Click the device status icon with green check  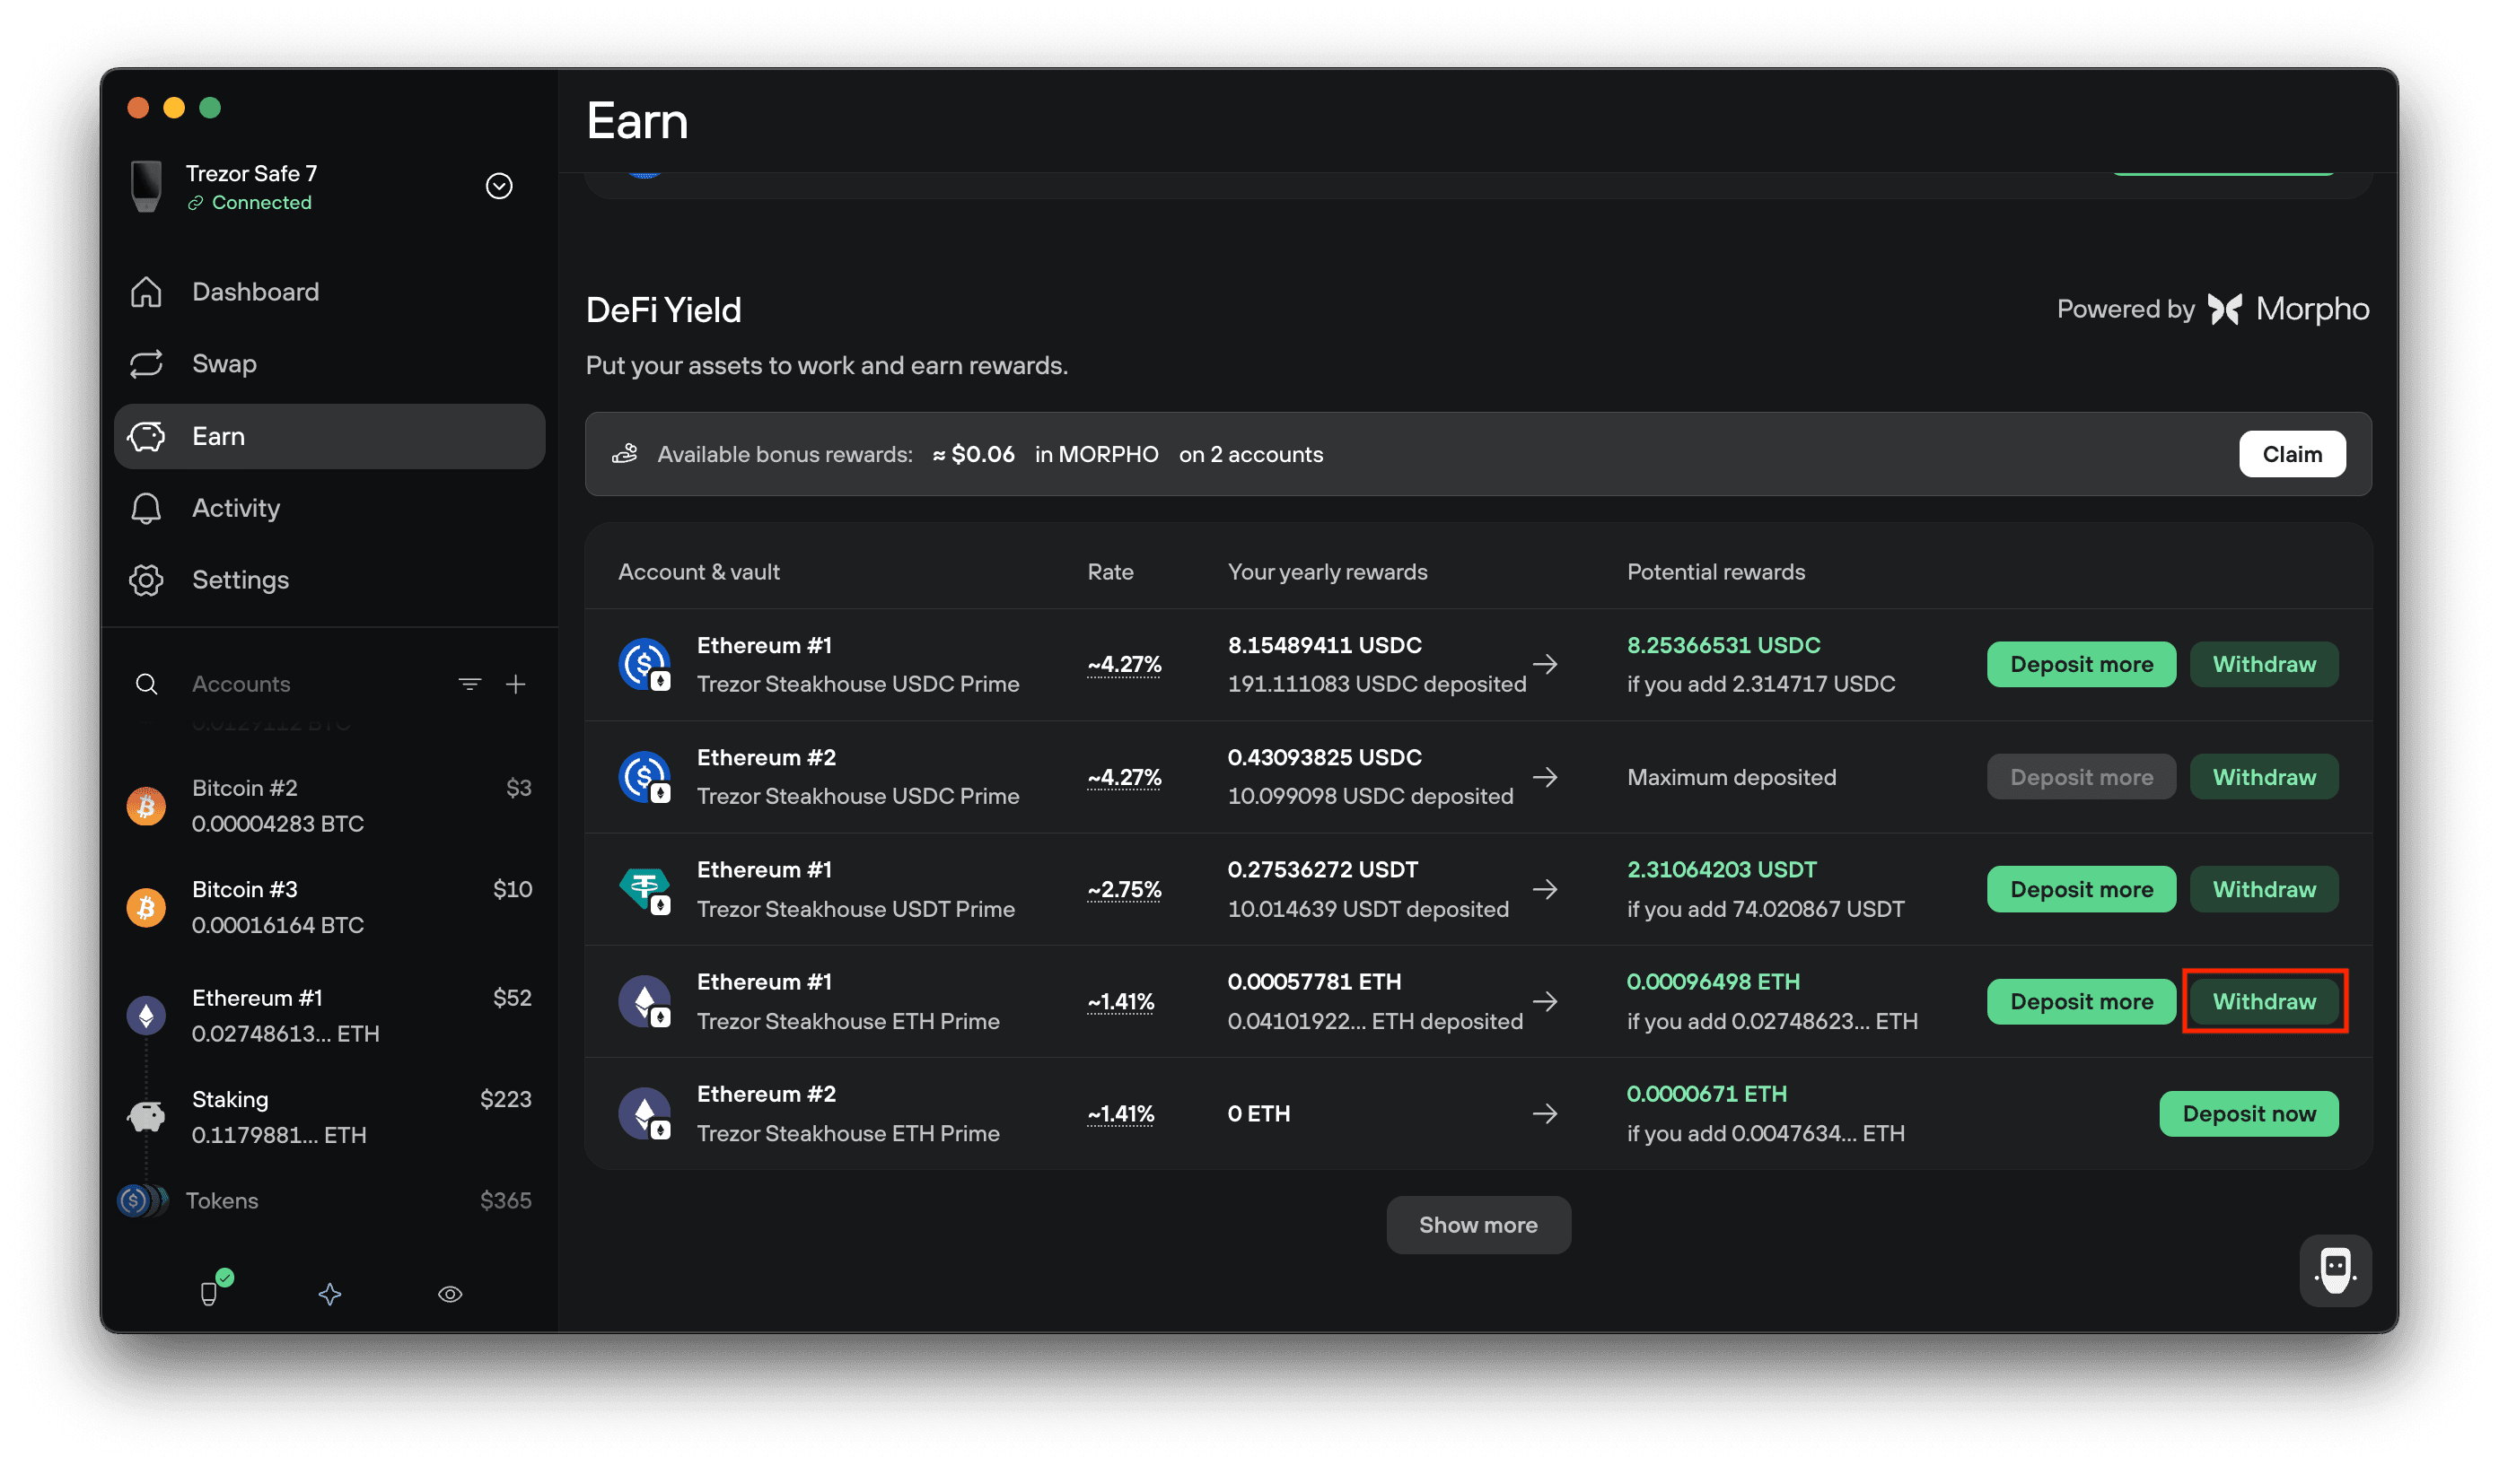click(x=215, y=1288)
